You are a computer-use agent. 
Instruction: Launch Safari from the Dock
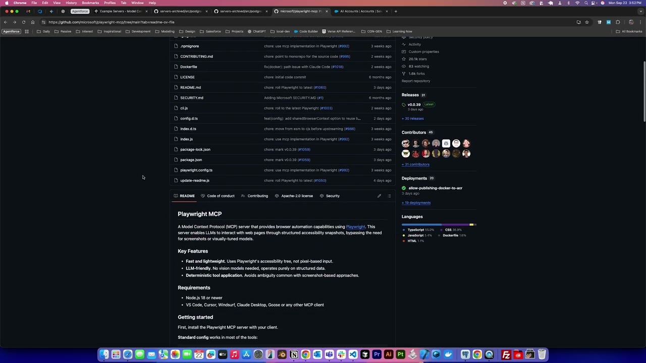tap(128, 354)
